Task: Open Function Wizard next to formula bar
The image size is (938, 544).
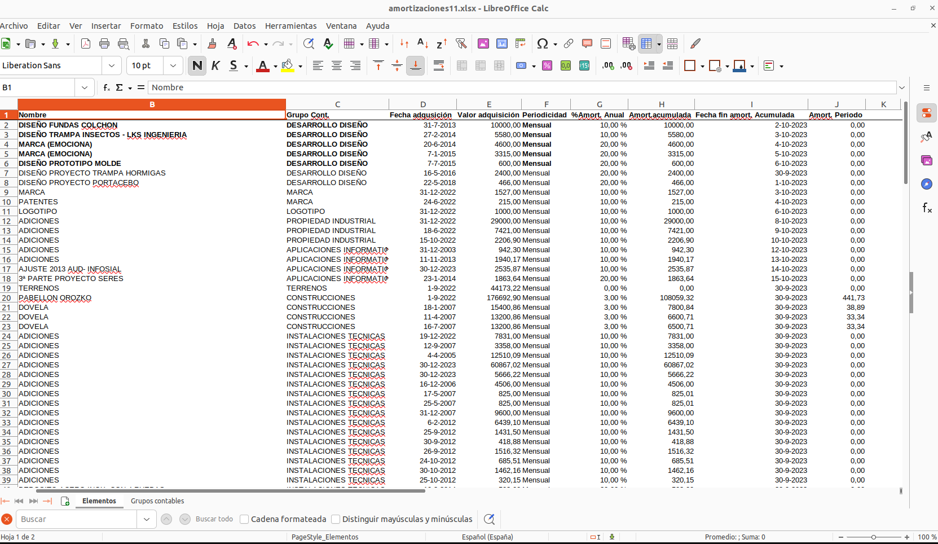Action: [107, 87]
